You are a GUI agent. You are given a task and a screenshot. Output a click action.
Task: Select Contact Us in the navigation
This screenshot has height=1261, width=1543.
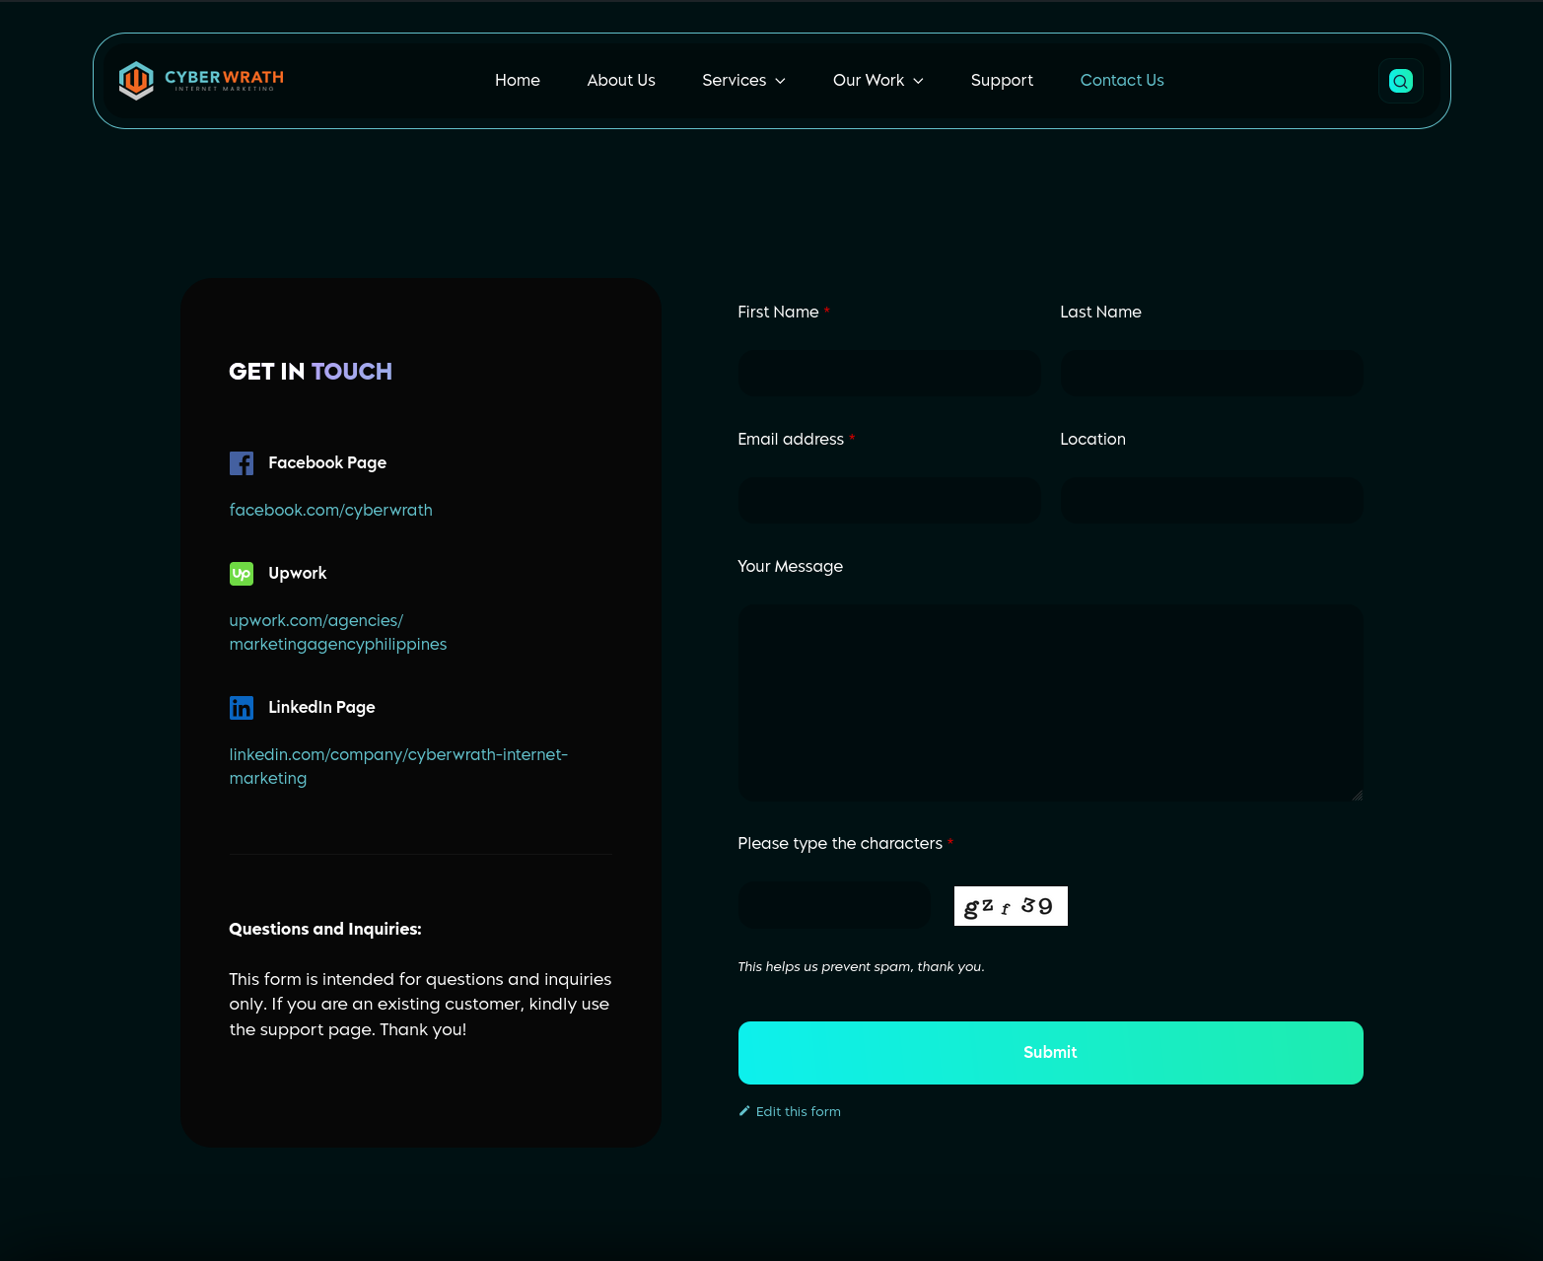tap(1121, 81)
